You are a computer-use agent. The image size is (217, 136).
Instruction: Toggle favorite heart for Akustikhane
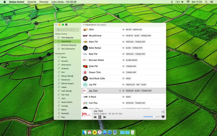pyautogui.click(x=123, y=36)
